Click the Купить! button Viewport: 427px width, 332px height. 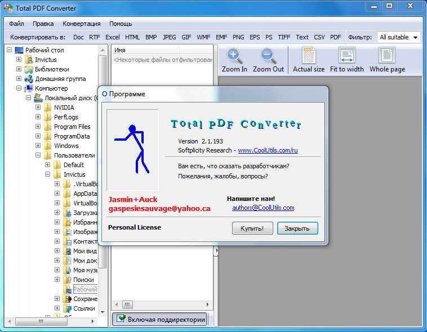tap(252, 228)
